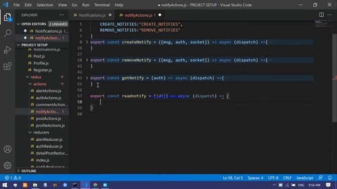
Task: Open authReducer.js in the file tree
Action: (49, 146)
